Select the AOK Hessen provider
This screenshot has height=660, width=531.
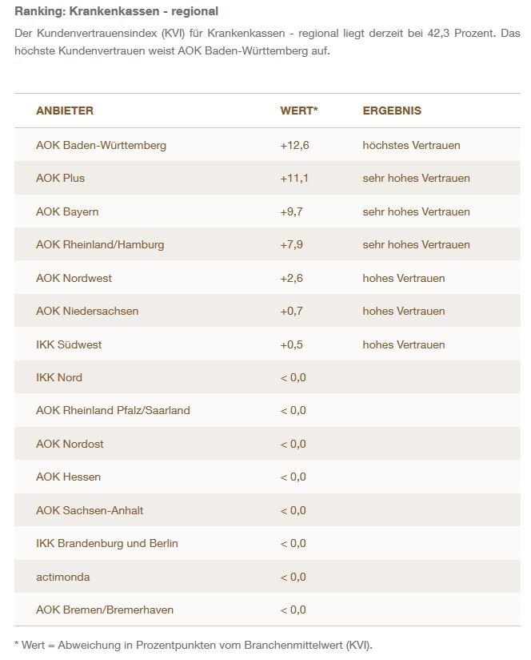point(68,477)
